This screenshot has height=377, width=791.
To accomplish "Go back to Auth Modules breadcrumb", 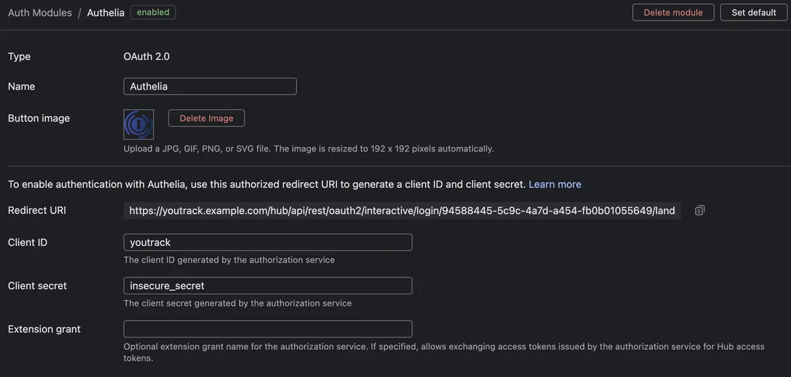I will [x=40, y=13].
